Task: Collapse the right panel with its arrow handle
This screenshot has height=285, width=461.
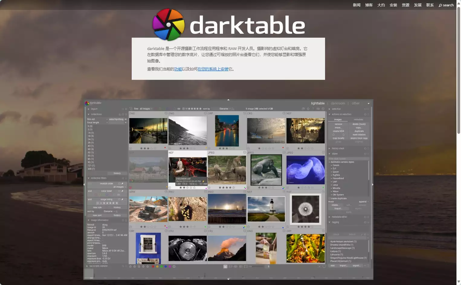Action: tap(372, 184)
